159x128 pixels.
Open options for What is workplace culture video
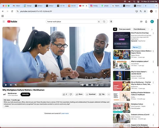click(x=153, y=62)
